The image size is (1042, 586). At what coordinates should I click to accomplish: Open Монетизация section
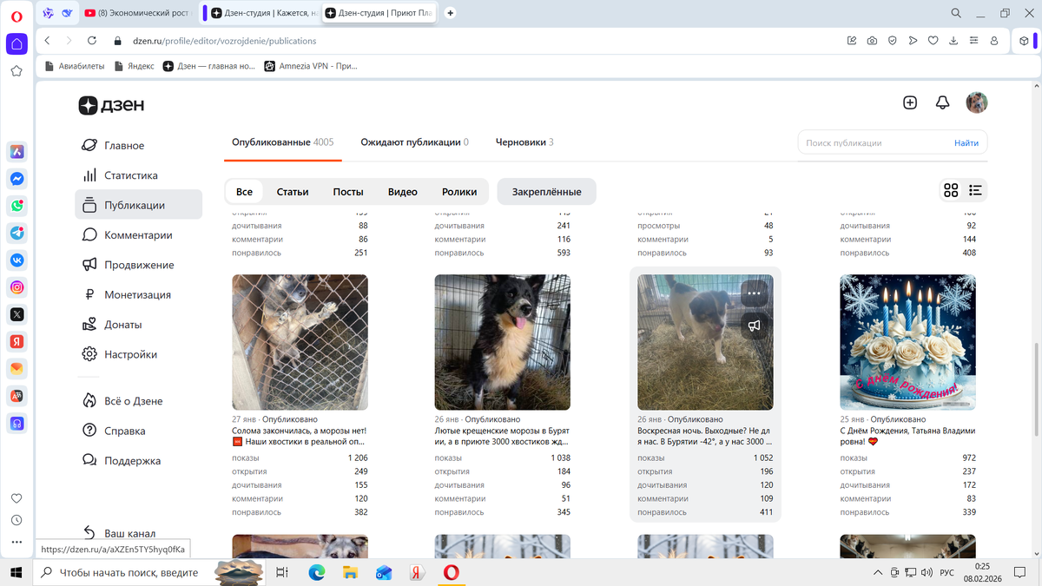pos(137,295)
